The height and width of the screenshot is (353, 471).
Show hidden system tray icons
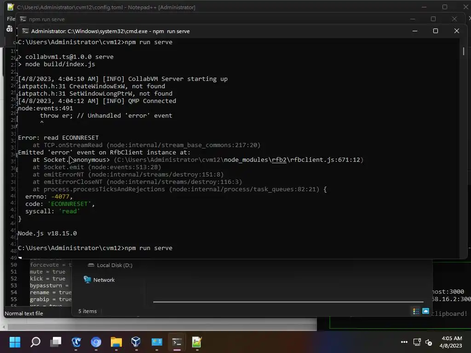click(404, 342)
